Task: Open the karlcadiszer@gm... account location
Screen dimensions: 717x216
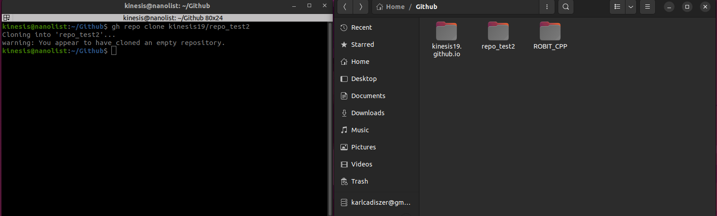Action: 377,202
